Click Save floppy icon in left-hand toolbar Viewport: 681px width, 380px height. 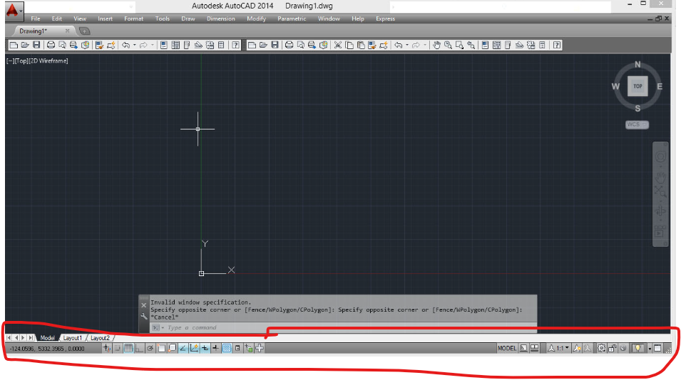36,45
